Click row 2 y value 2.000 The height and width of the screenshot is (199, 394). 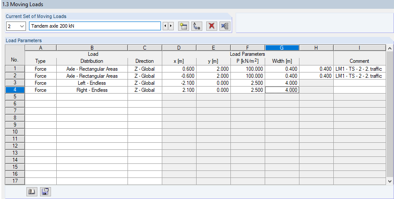click(213, 76)
